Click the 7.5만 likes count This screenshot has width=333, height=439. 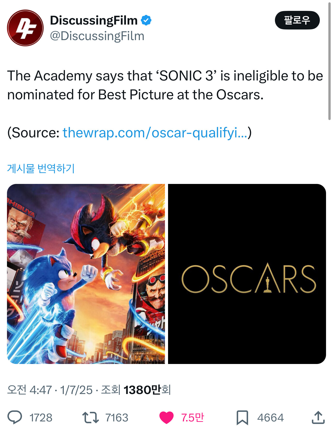[x=193, y=418]
